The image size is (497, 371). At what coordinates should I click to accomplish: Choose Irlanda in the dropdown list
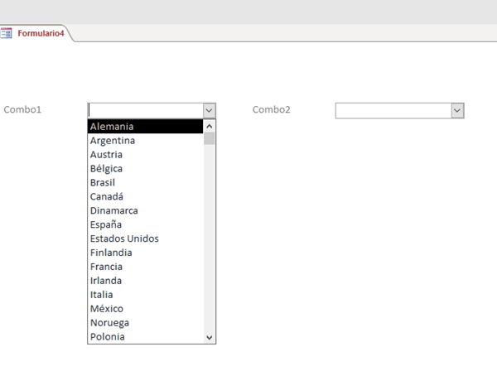[x=146, y=281]
